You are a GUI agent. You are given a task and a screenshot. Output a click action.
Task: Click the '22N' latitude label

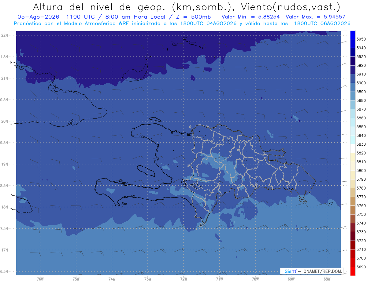[x=5, y=35]
